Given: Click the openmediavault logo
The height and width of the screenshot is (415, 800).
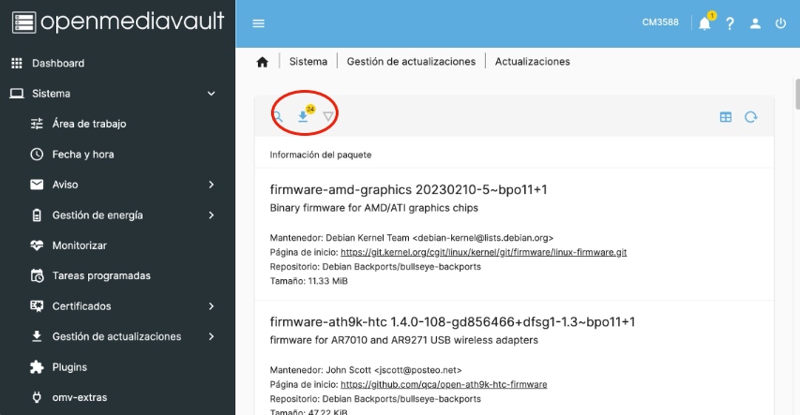Looking at the screenshot, I should [118, 22].
